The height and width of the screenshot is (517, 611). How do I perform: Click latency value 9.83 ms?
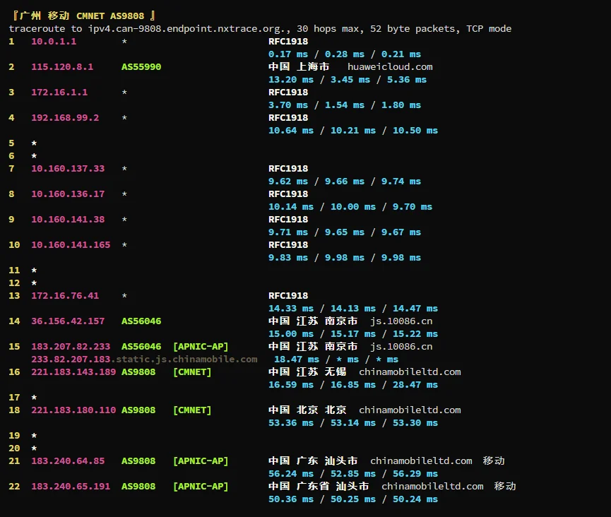tap(288, 258)
